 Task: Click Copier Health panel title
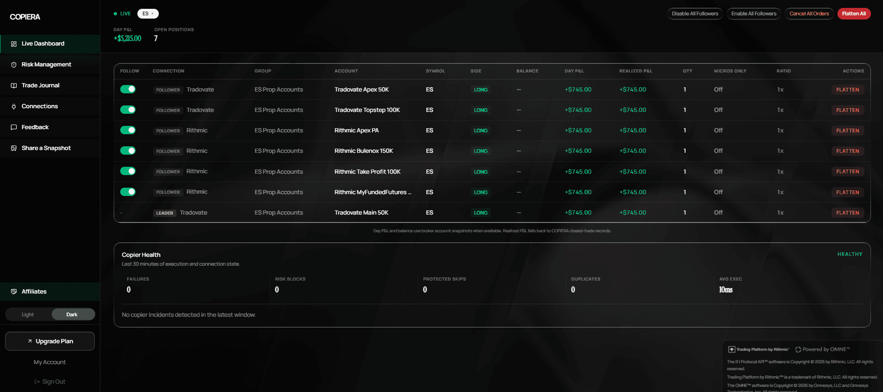tap(141, 255)
